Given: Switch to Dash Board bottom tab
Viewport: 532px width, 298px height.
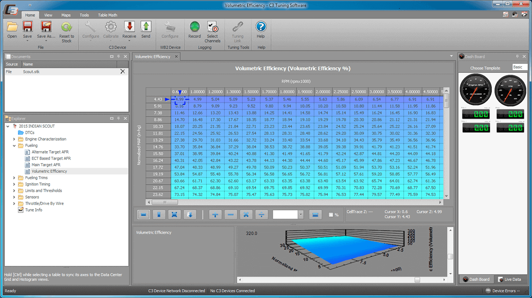Looking at the screenshot, I should 476,280.
